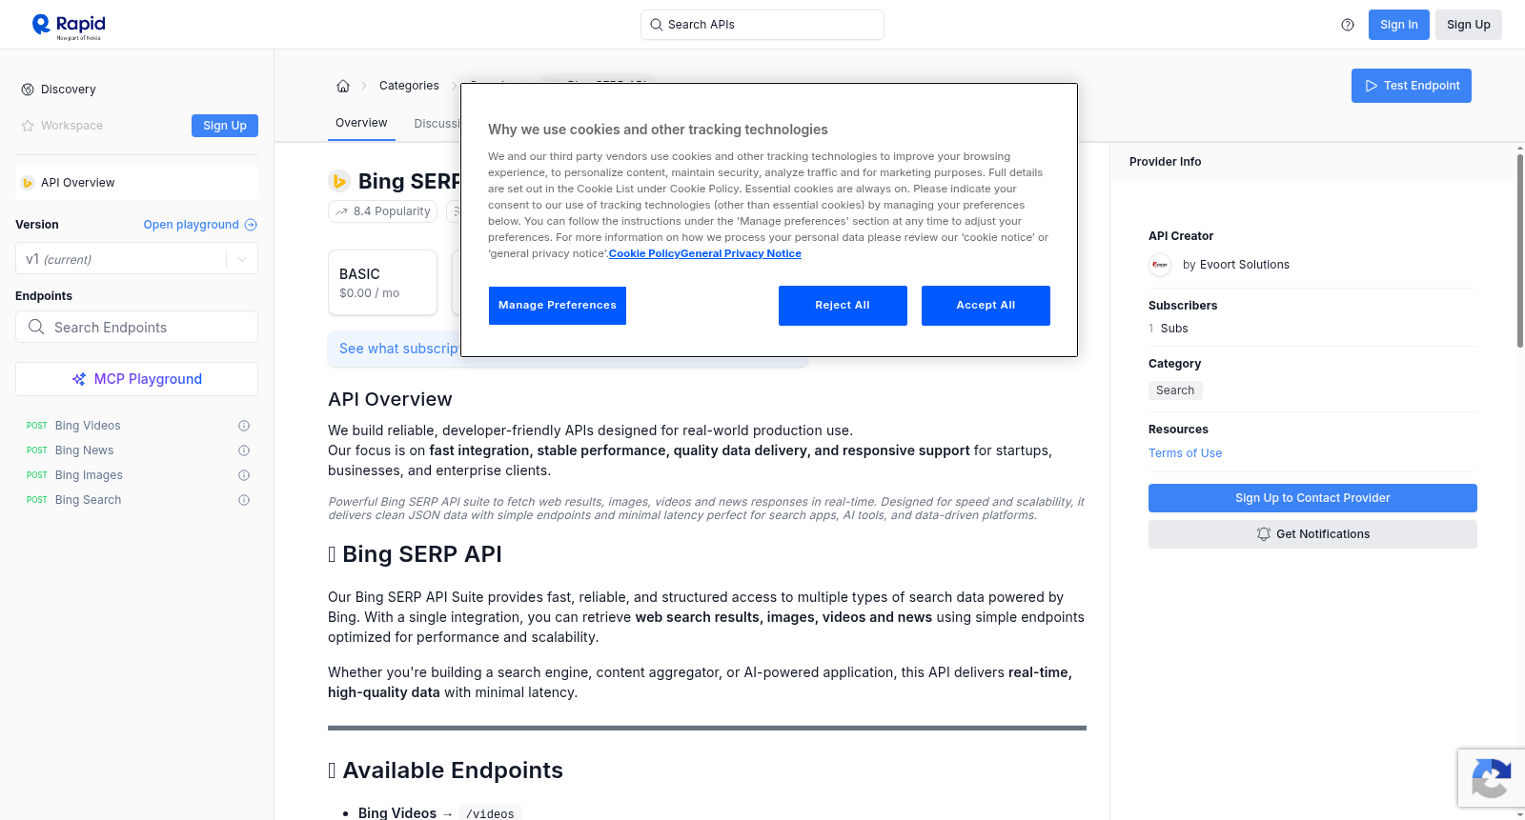Screen dimensions: 1525x820
Task: Select the Workspace sidebar item
Action: click(x=62, y=126)
